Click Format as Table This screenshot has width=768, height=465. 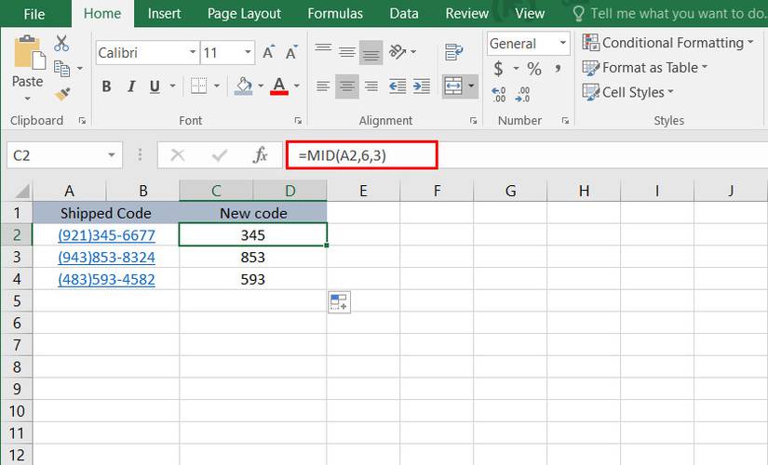(x=645, y=68)
